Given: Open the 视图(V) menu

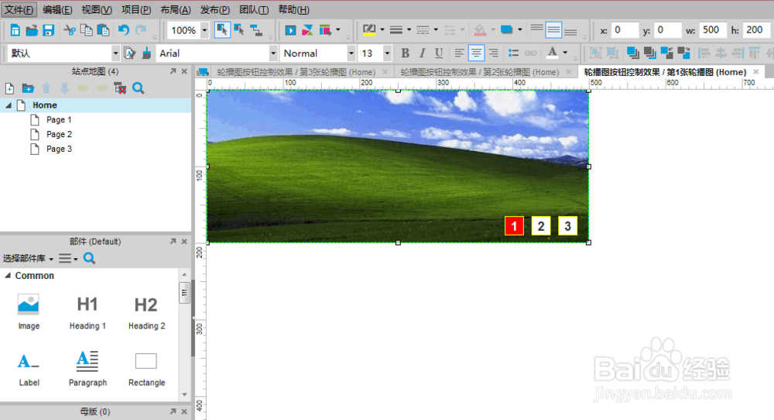Looking at the screenshot, I should (97, 10).
